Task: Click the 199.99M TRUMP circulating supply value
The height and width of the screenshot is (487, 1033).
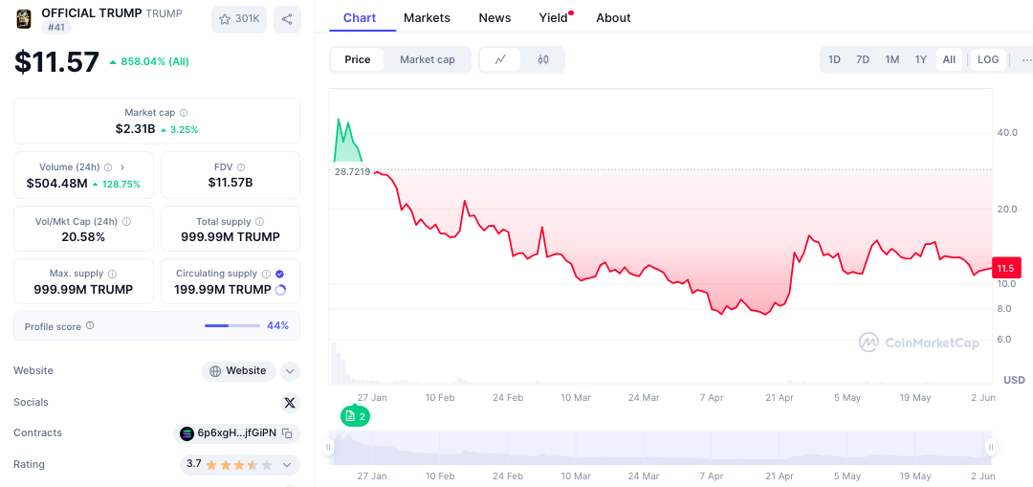Action: (223, 290)
